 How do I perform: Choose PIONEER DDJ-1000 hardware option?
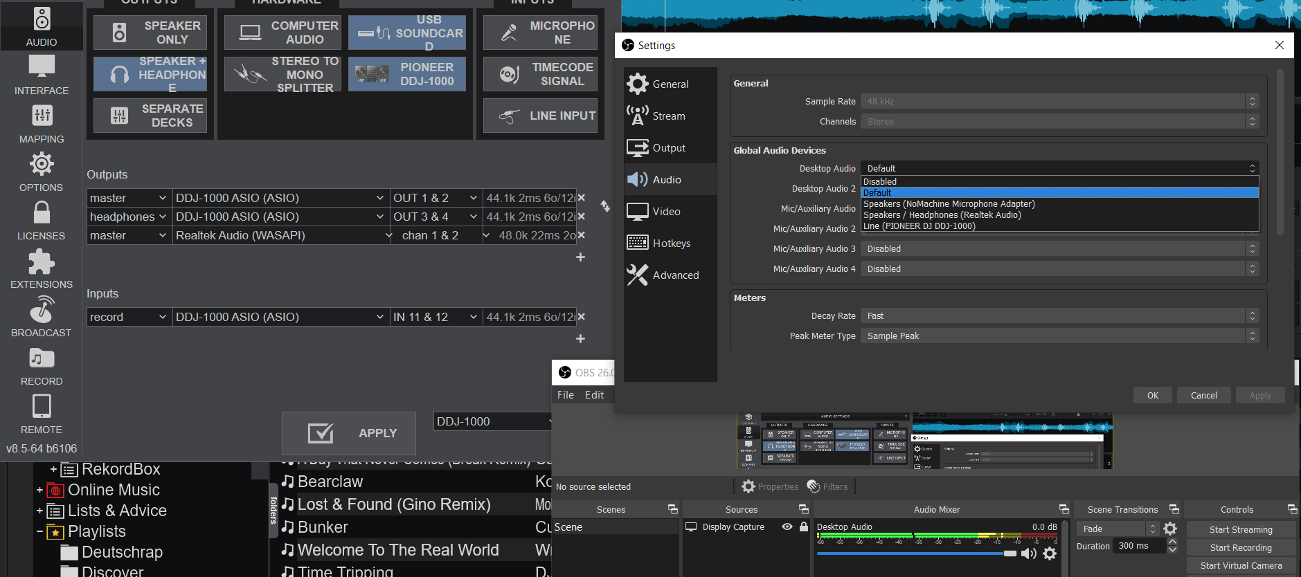[x=407, y=74]
